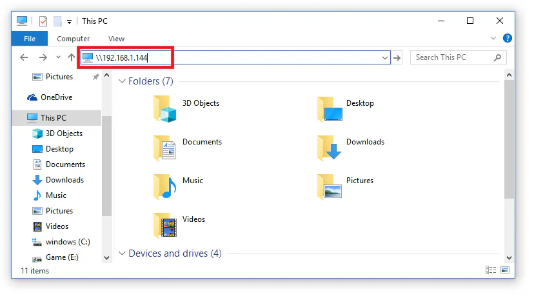Click the Search This PC box
The height and width of the screenshot is (307, 534).
(x=458, y=57)
